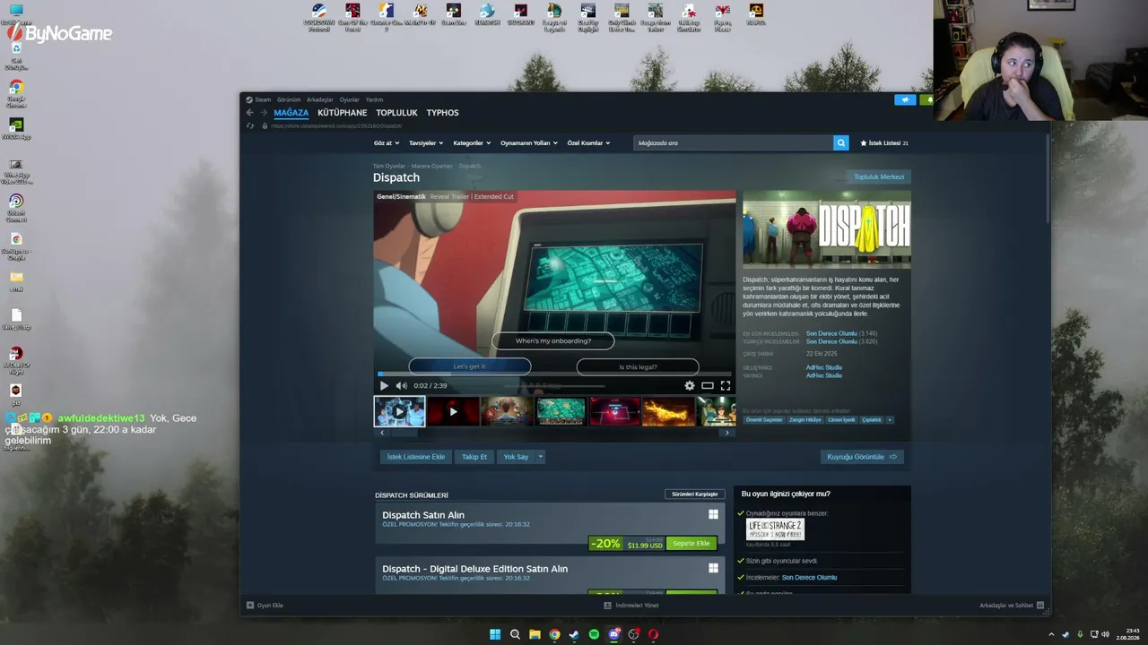Image resolution: width=1148 pixels, height=645 pixels.
Task: Open Topluluk Merkezi community hub
Action: click(879, 176)
